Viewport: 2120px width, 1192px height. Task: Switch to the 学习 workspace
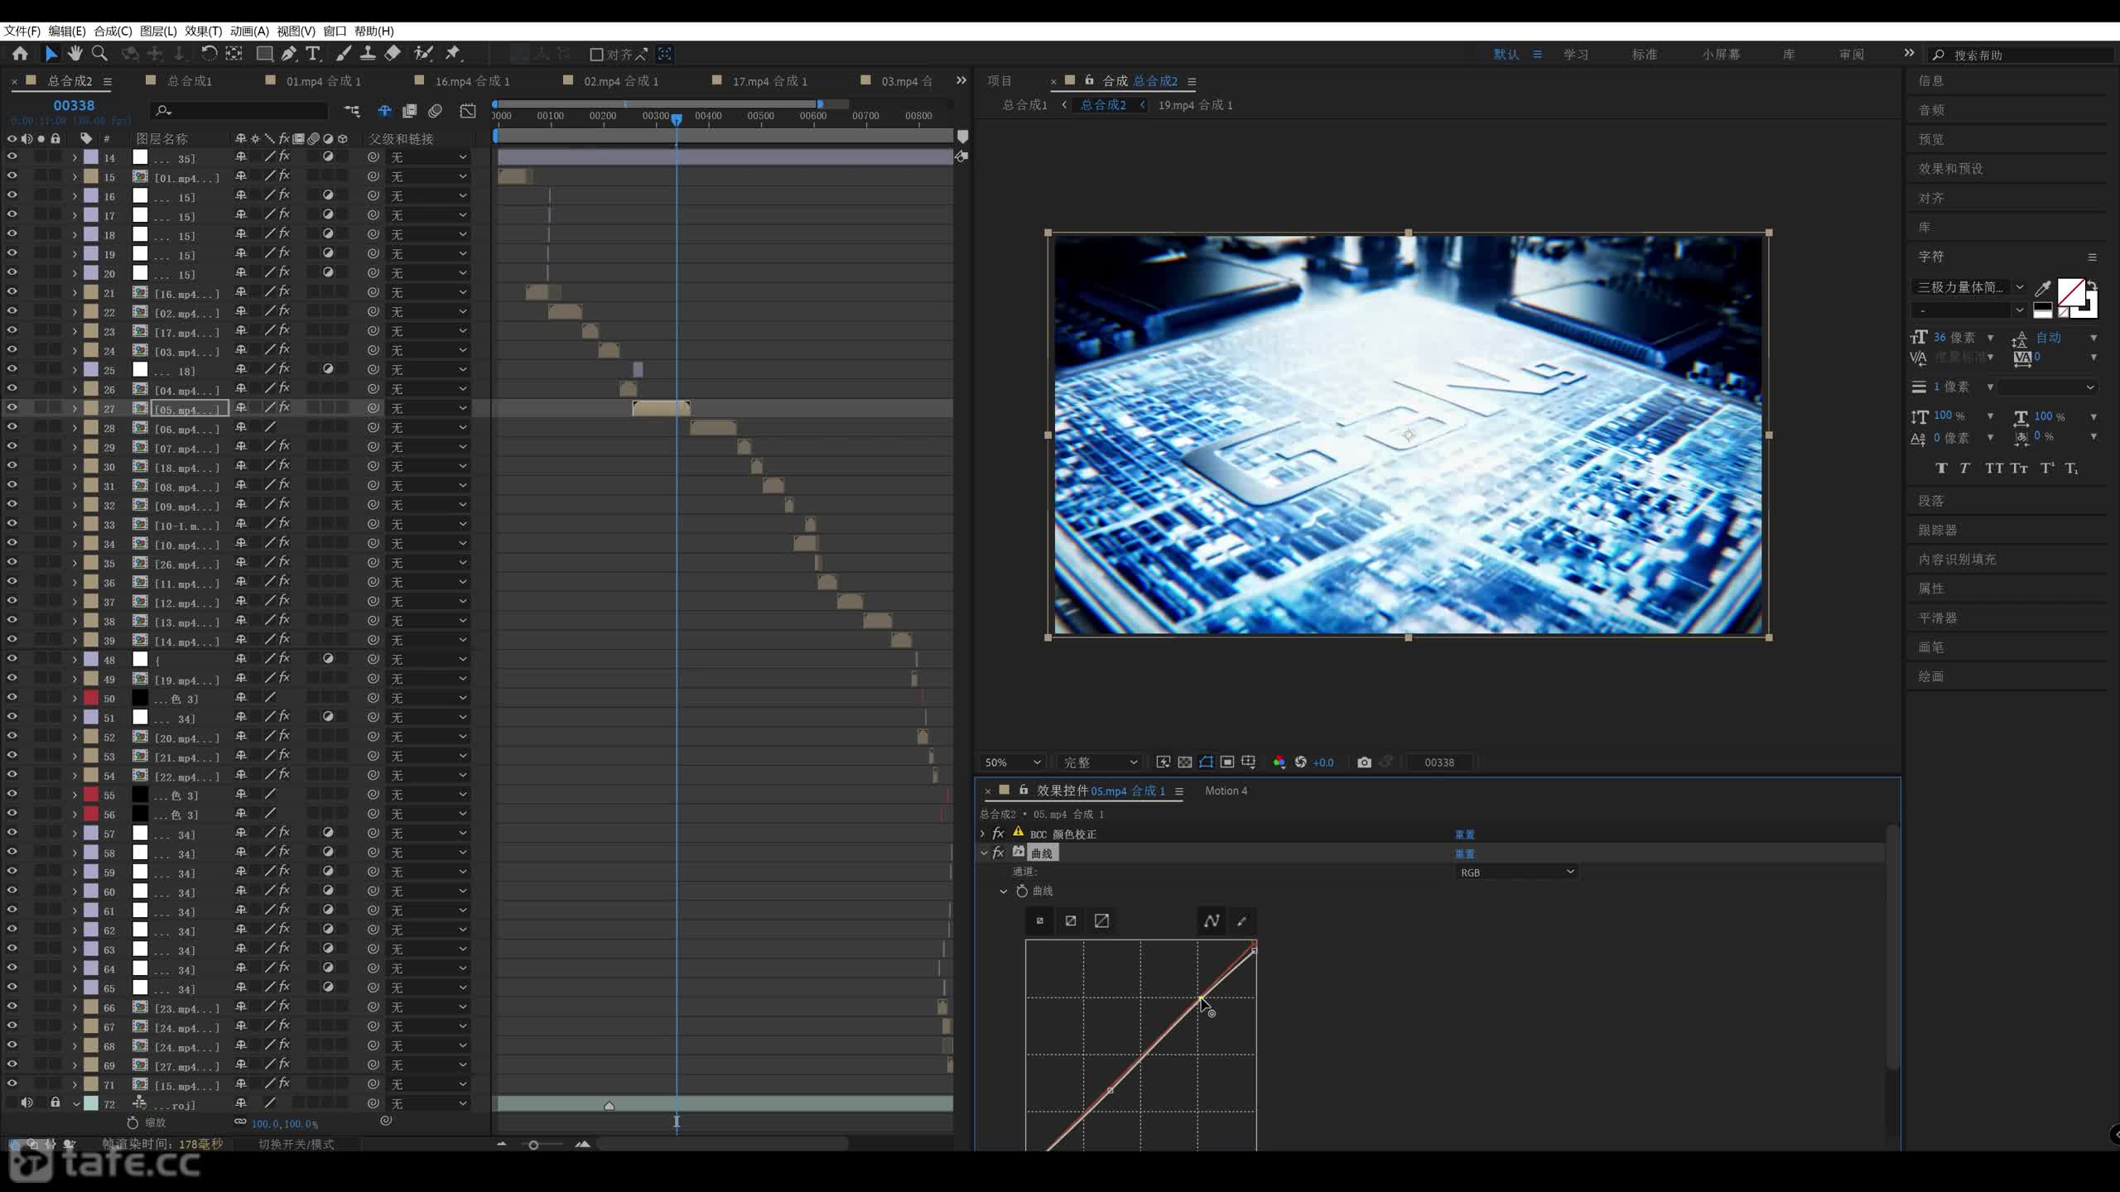tap(1576, 55)
